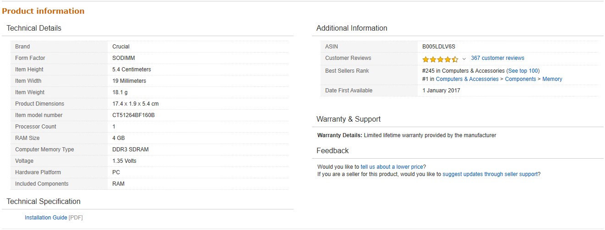Open the 367 customer reviews link

(497, 58)
